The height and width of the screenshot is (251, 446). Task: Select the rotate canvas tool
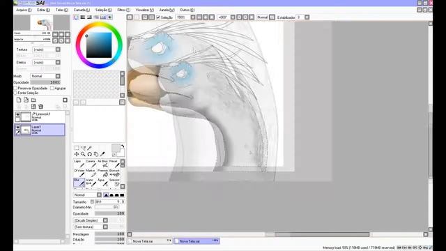90,154
